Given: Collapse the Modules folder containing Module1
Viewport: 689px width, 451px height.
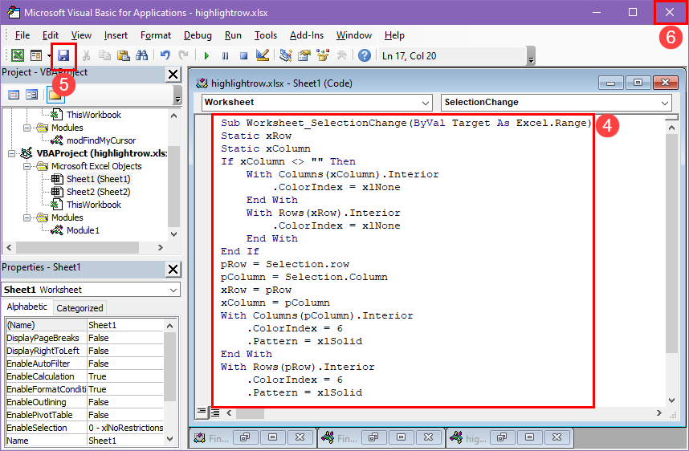Looking at the screenshot, I should tap(26, 217).
